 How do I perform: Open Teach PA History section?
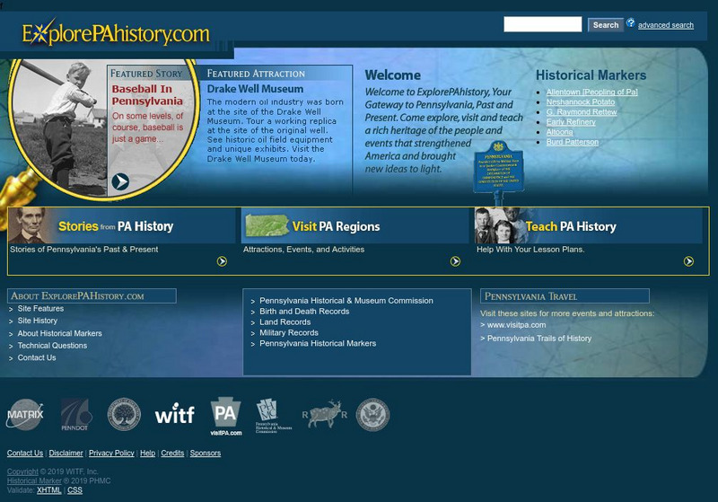tap(571, 226)
